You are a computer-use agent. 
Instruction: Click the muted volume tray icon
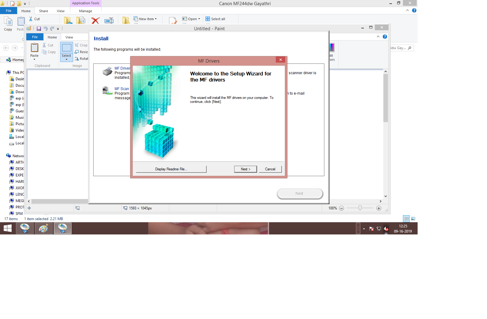coord(386,229)
